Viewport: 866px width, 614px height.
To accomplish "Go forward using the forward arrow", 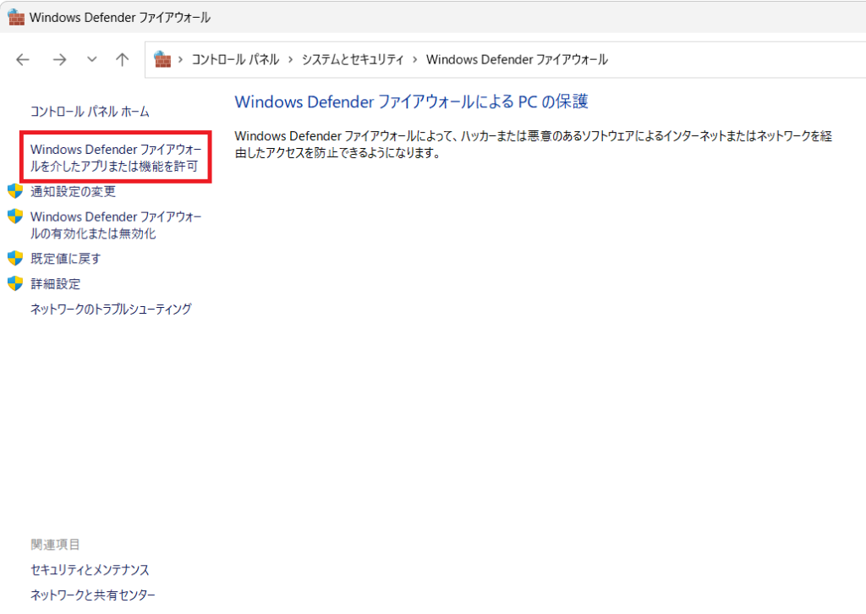I will 60,60.
